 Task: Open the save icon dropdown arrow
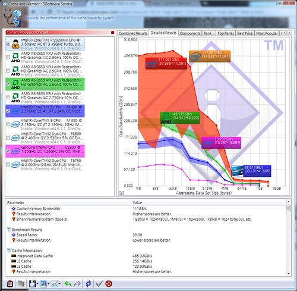point(37,284)
